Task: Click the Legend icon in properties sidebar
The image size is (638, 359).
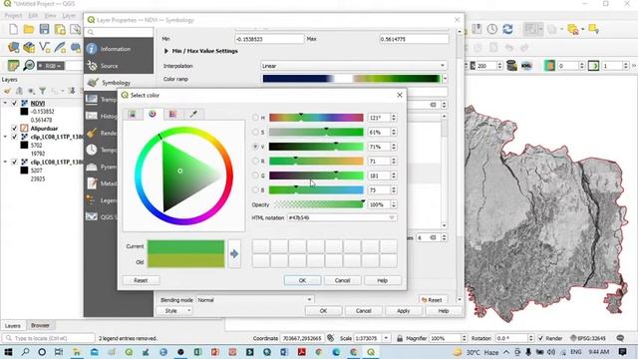Action: click(92, 200)
